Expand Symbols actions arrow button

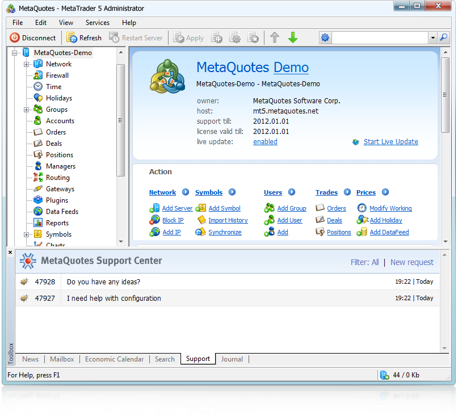(x=232, y=192)
